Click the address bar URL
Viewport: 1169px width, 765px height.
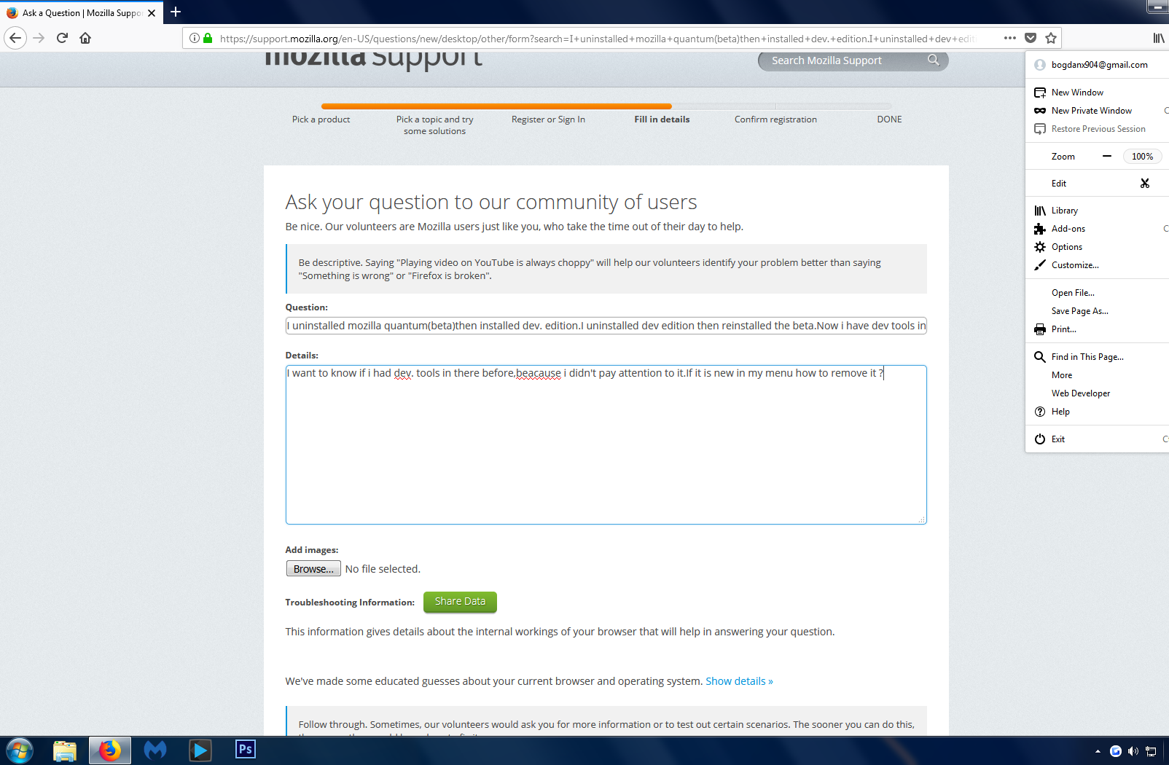coord(598,39)
